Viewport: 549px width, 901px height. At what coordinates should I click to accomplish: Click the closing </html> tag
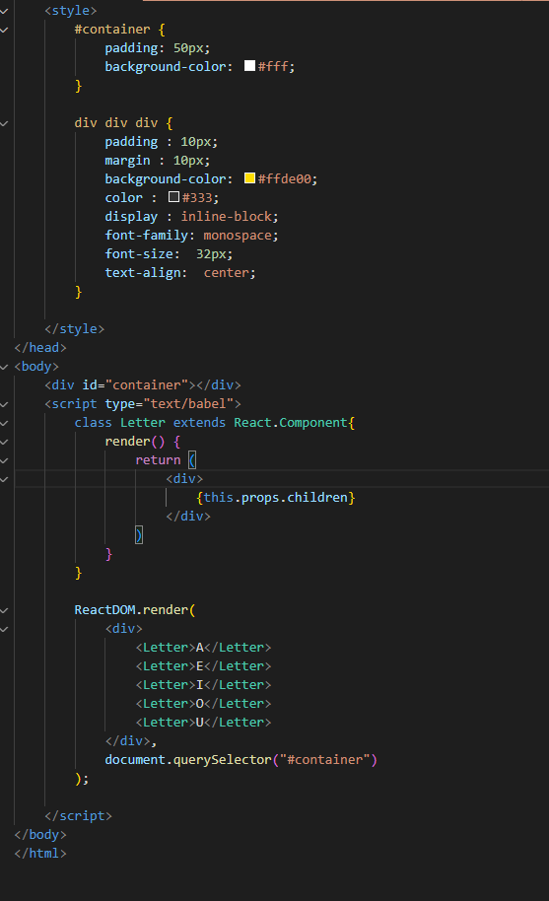tap(40, 854)
